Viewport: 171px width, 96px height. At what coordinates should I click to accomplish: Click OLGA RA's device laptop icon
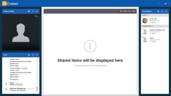coord(150,22)
